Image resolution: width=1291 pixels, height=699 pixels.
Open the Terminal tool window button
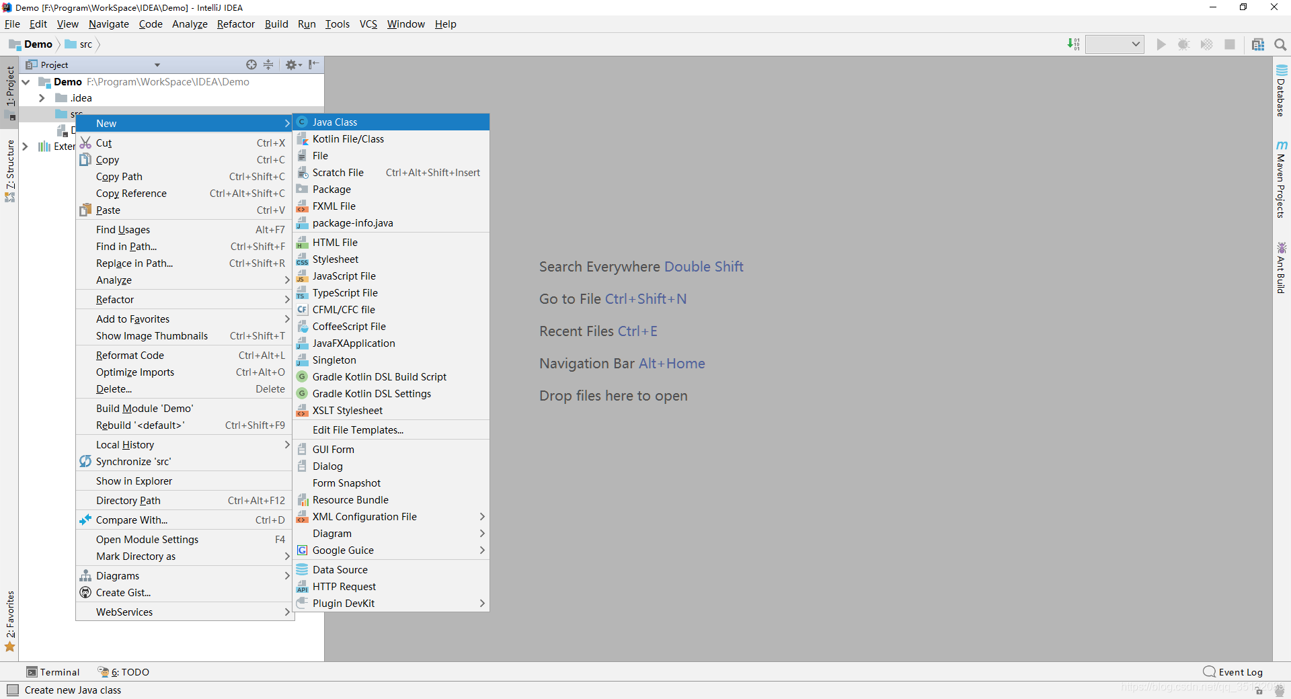coord(53,672)
